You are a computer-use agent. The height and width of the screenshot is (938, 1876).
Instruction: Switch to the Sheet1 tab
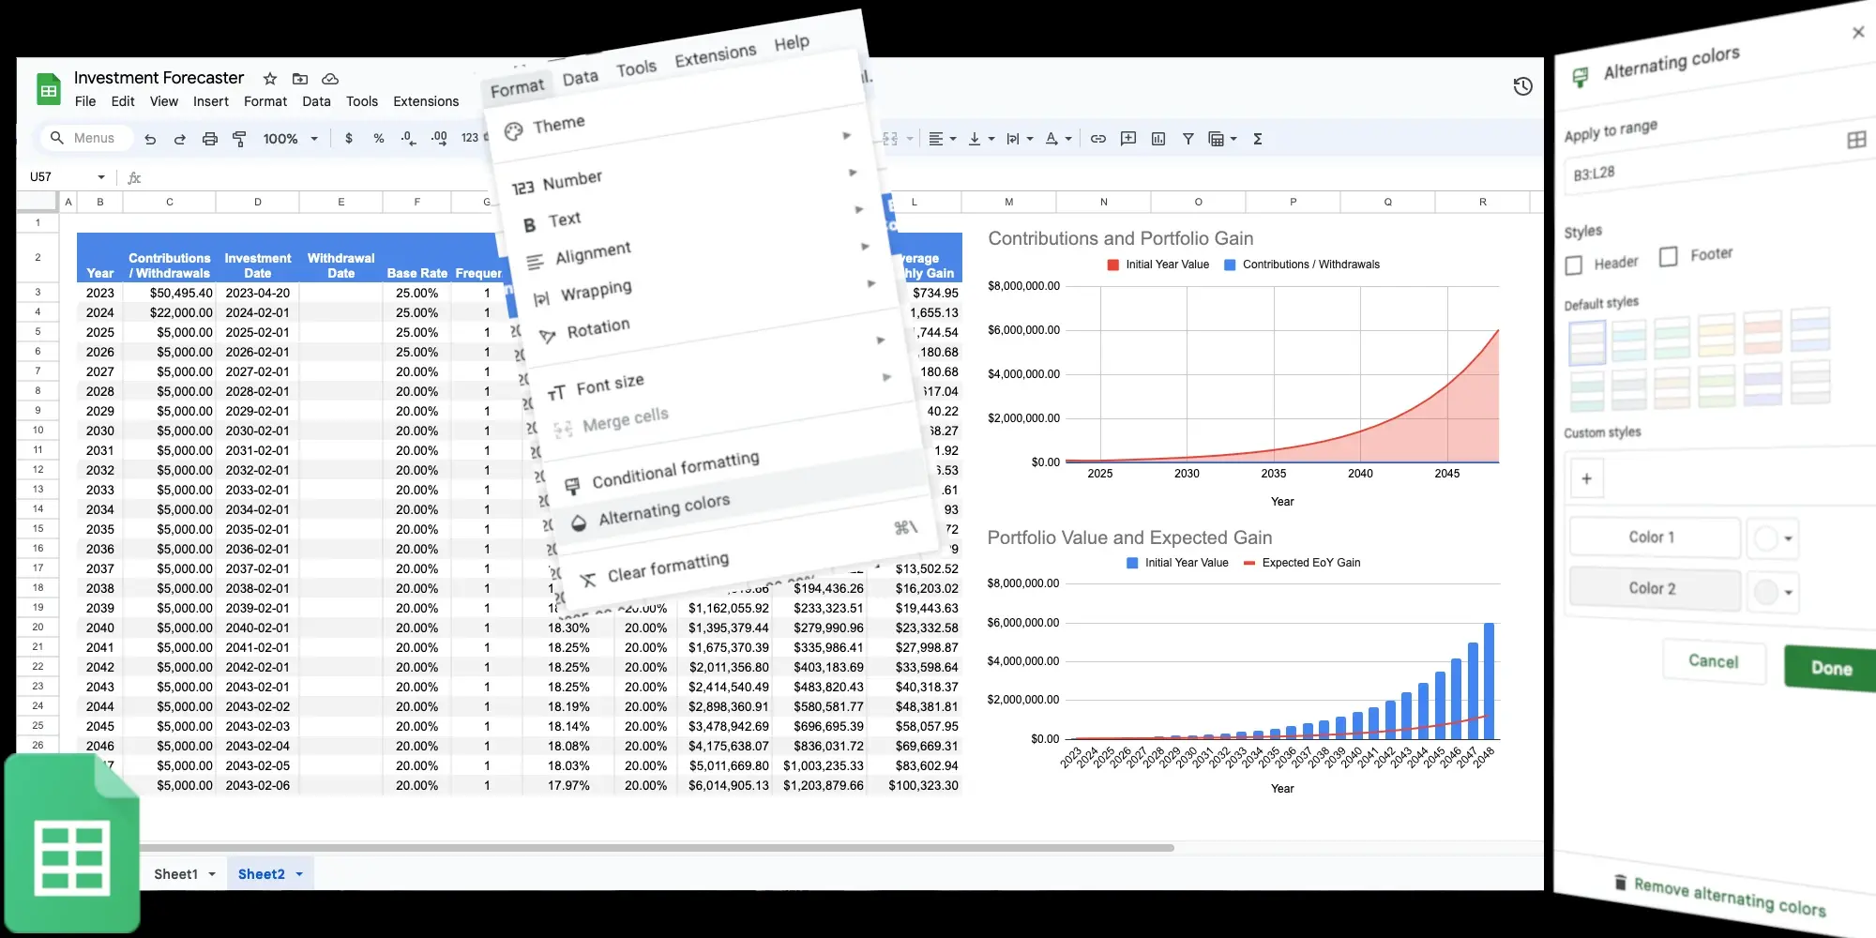174,873
